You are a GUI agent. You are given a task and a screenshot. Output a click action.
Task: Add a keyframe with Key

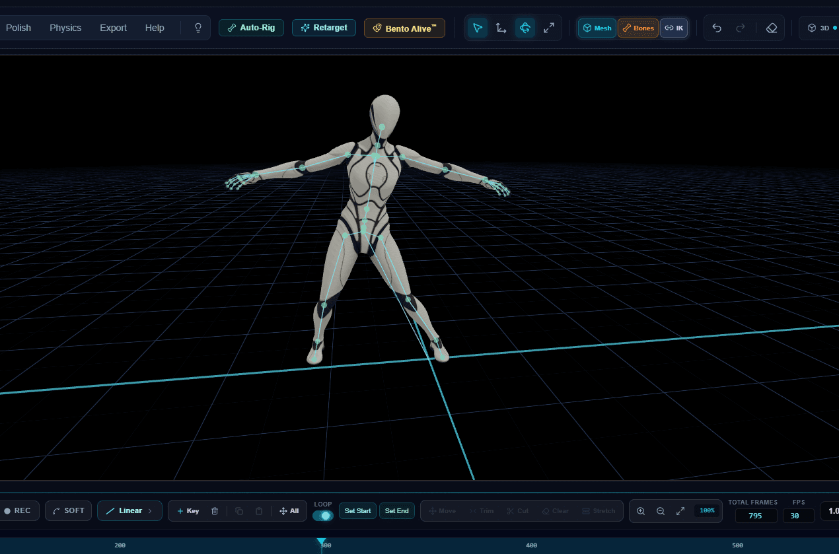tap(188, 511)
